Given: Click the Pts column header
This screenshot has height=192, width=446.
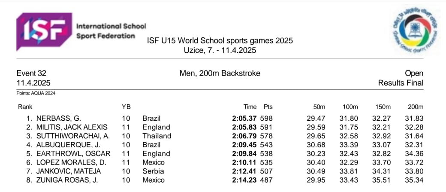Looking at the screenshot, I should point(268,107).
